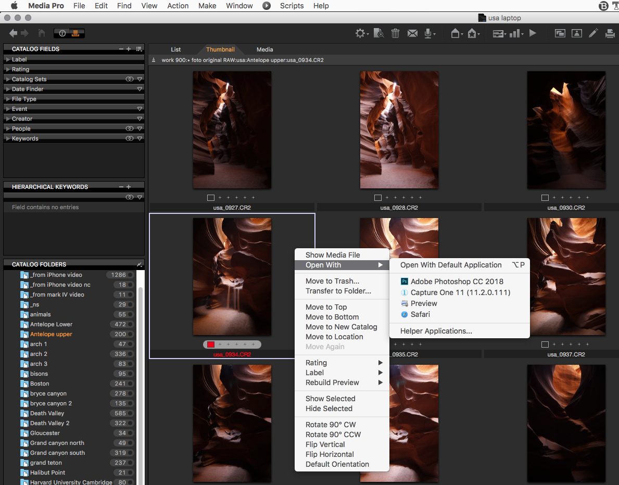The image size is (619, 485).
Task: Expand the Label catalog field
Action: pos(8,59)
